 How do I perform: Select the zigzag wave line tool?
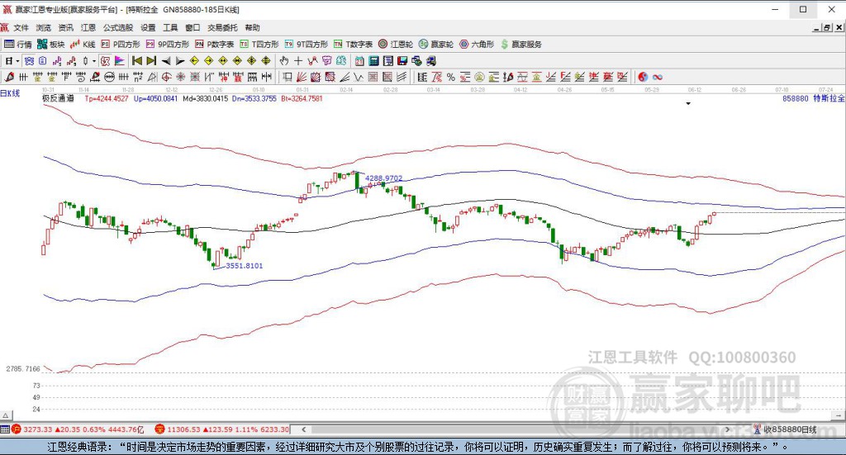(359, 77)
